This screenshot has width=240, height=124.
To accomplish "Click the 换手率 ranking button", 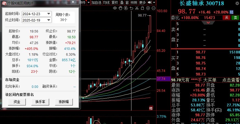I will [40, 102].
